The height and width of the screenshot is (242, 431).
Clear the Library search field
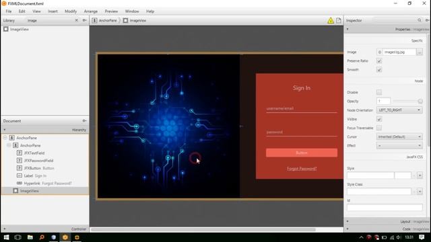76,20
